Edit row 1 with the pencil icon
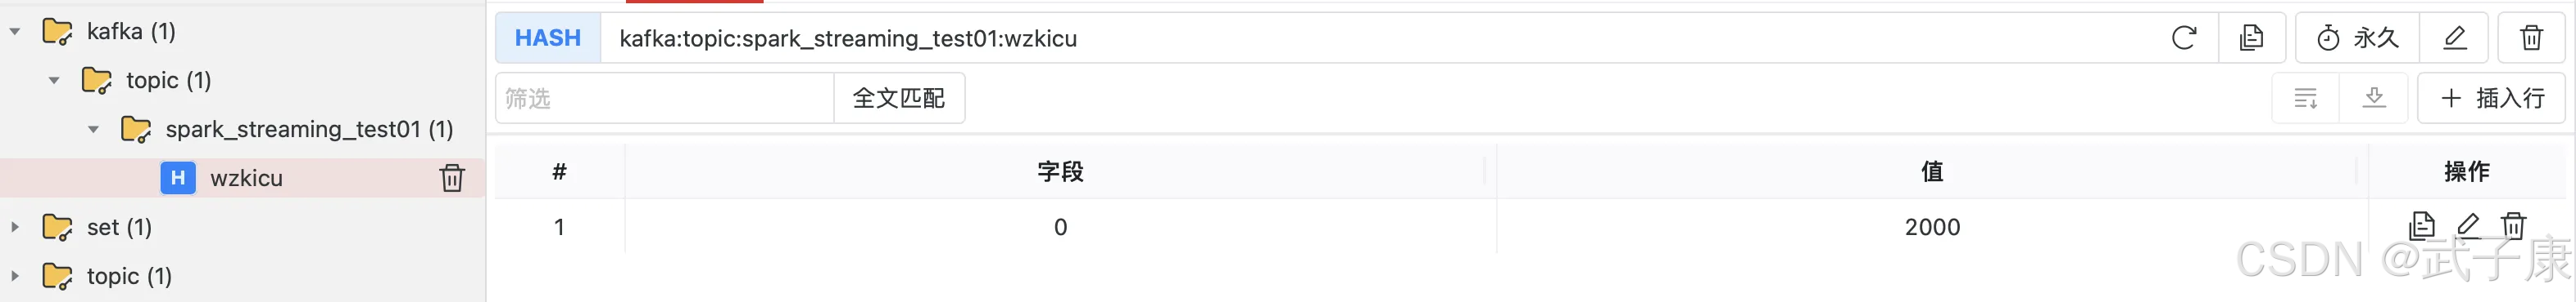This screenshot has height=302, width=2576. [2468, 226]
